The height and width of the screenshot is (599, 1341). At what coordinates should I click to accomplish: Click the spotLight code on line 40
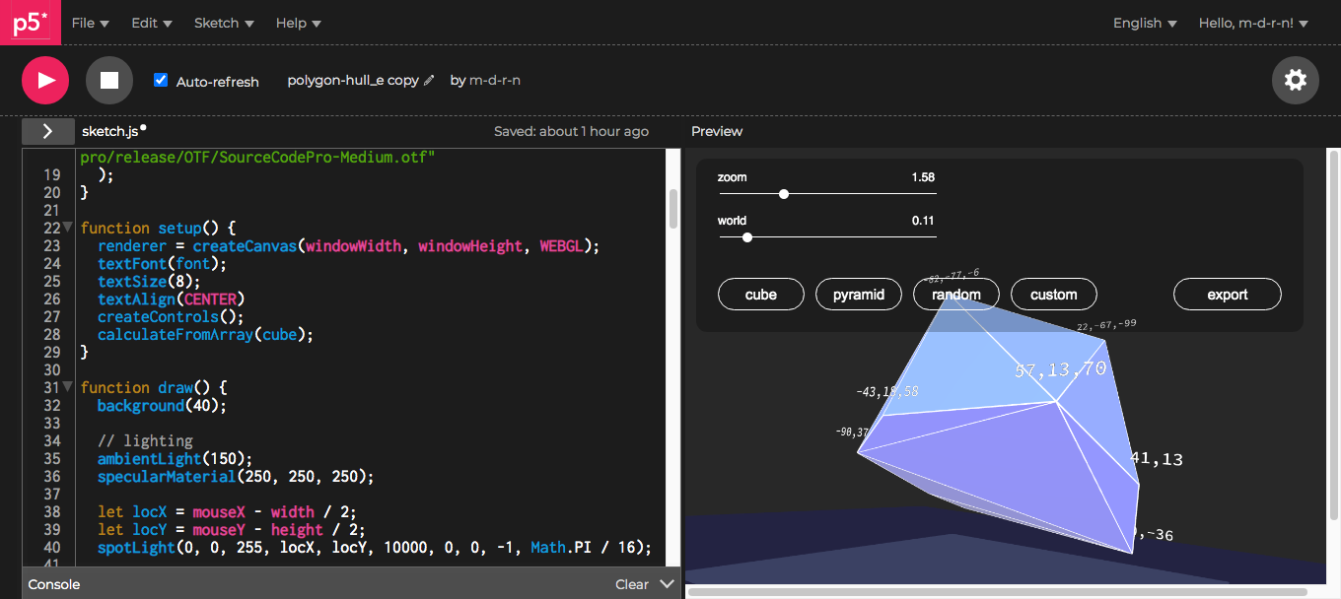pyautogui.click(x=375, y=547)
